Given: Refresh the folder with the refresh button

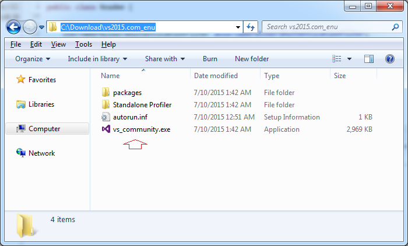Looking at the screenshot, I should coord(251,27).
